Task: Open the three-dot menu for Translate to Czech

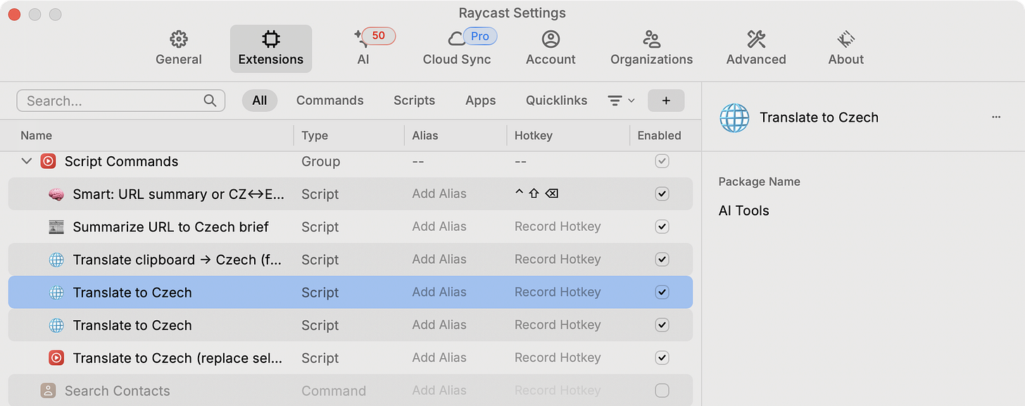Action: click(x=996, y=118)
